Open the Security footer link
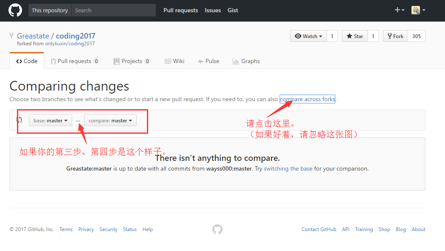The height and width of the screenshot is (251, 445). tap(108, 229)
